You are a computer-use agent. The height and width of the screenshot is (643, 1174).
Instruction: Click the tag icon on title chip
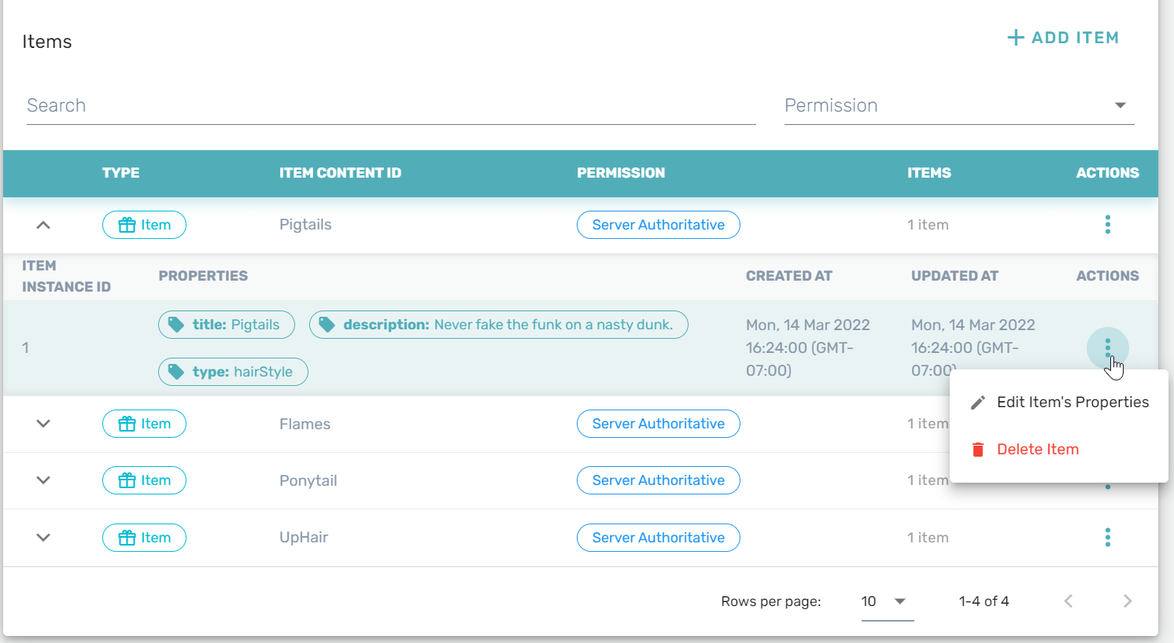176,325
